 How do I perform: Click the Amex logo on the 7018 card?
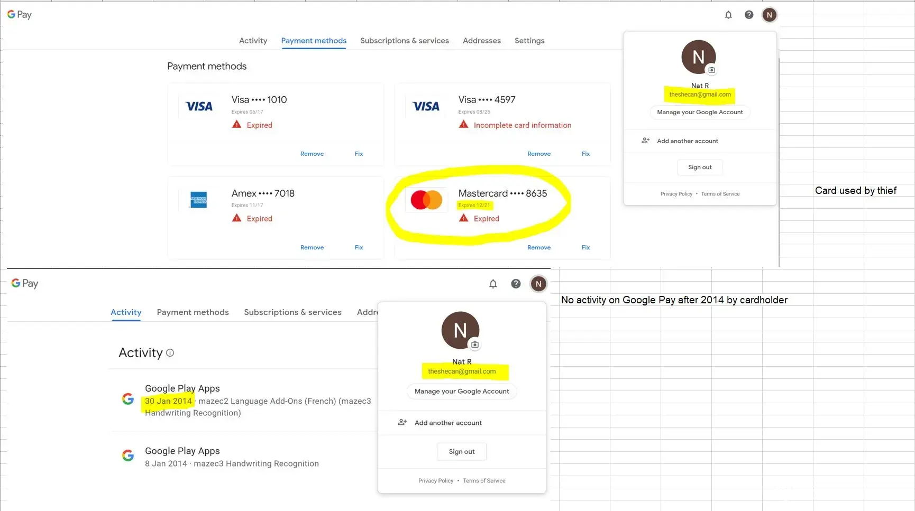[x=199, y=200]
